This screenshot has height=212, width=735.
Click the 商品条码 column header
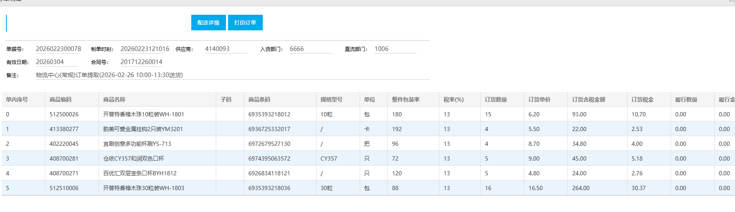point(259,99)
